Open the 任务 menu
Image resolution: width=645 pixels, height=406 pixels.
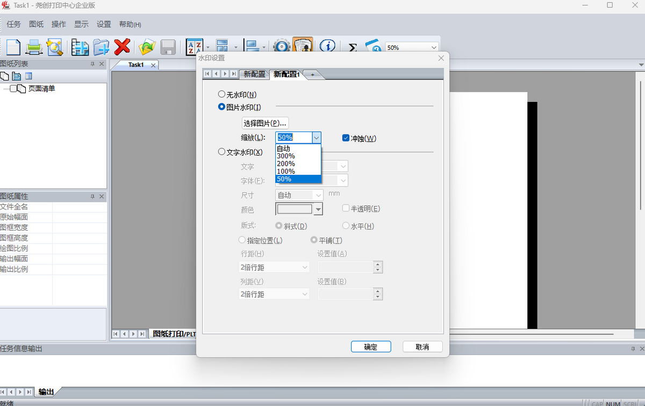click(14, 24)
